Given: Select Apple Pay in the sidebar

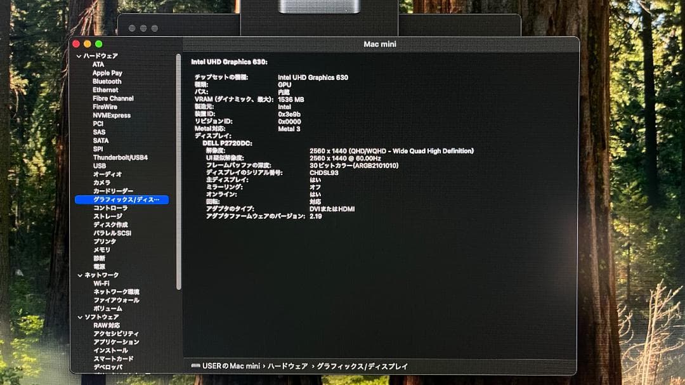Looking at the screenshot, I should pos(107,73).
